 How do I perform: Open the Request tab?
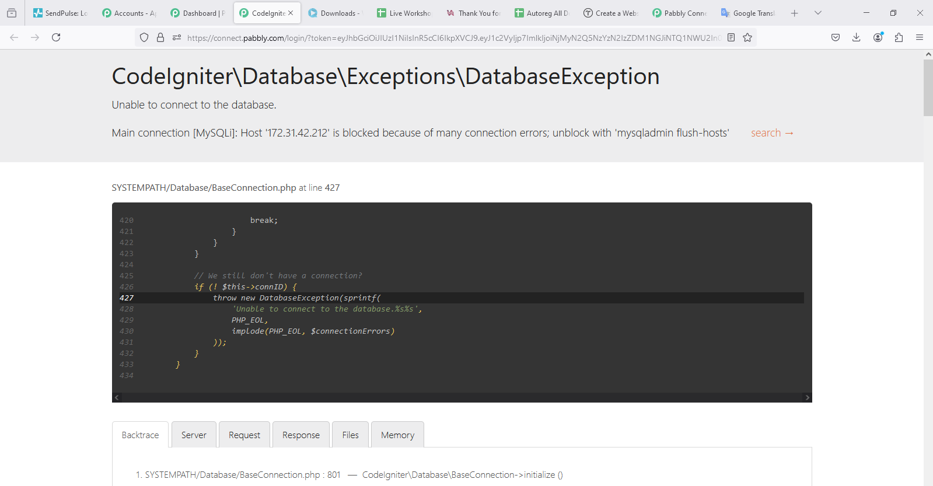244,435
